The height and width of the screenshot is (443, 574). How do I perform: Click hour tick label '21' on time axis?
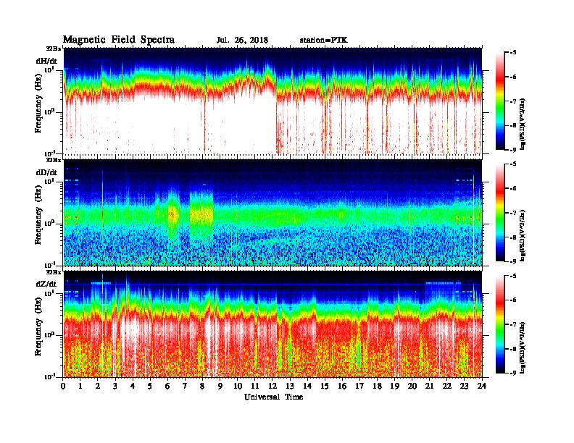click(429, 386)
